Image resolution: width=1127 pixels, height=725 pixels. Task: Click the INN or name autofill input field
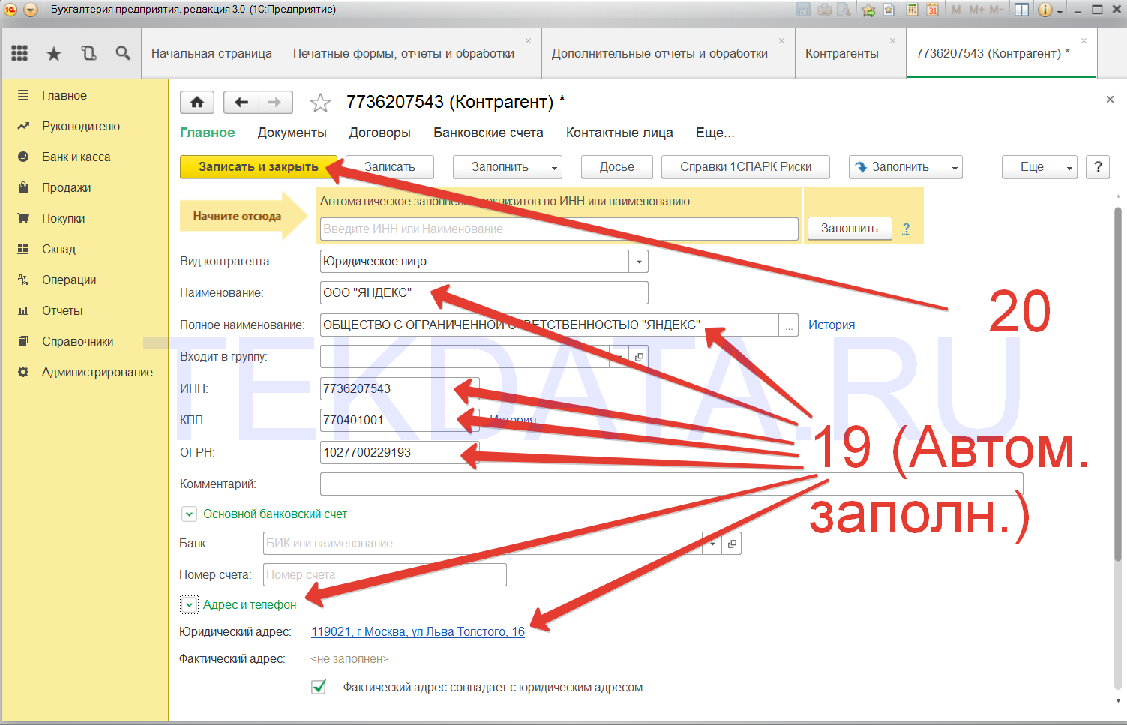click(x=559, y=229)
